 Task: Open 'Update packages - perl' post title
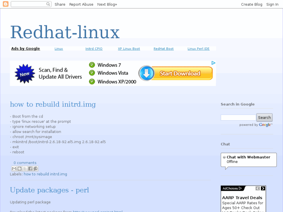point(49,190)
